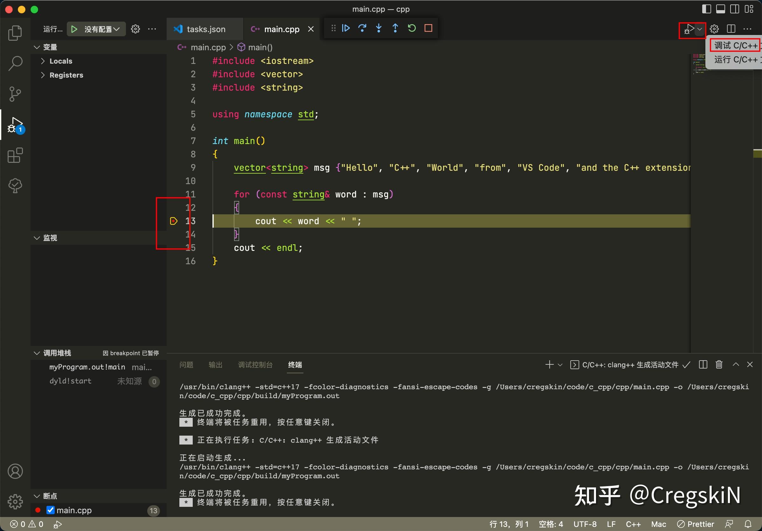Select 调试 C/C++ menu entry
The height and width of the screenshot is (531, 762).
coord(736,45)
